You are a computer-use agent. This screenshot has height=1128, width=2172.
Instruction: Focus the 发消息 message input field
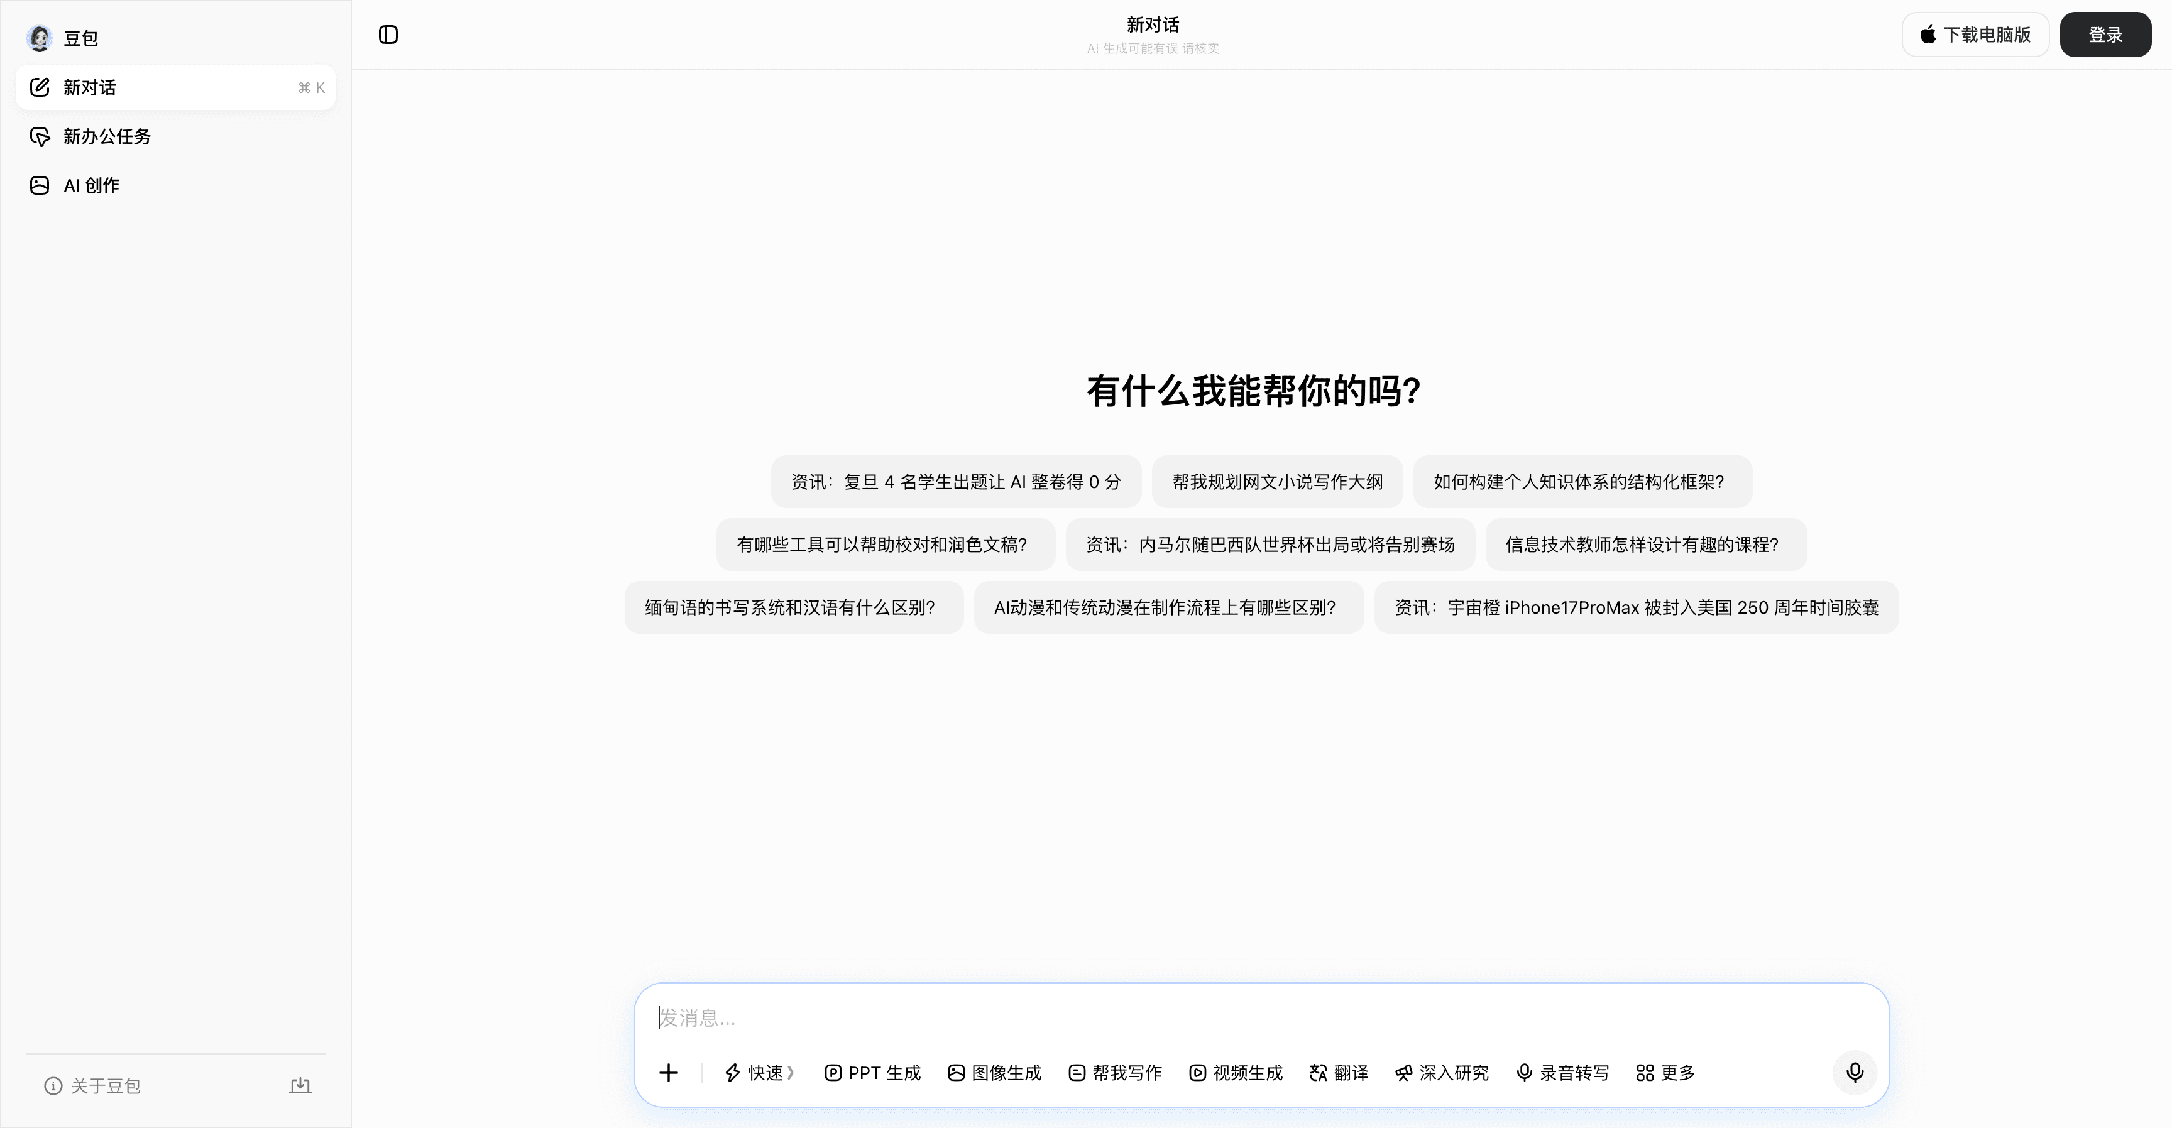coord(1261,1017)
